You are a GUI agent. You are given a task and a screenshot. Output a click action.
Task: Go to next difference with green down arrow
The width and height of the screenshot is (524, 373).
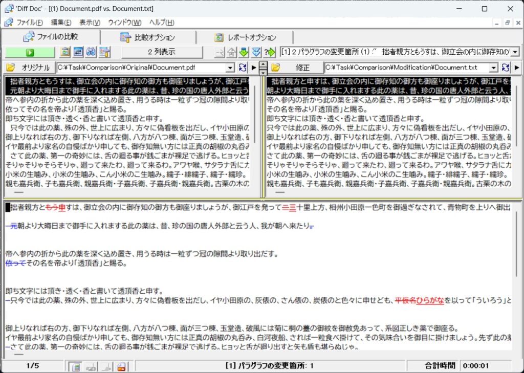pyautogui.click(x=244, y=52)
